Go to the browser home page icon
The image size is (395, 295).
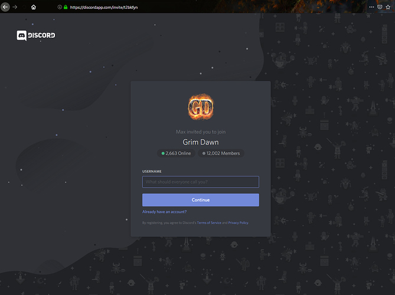pyautogui.click(x=34, y=7)
